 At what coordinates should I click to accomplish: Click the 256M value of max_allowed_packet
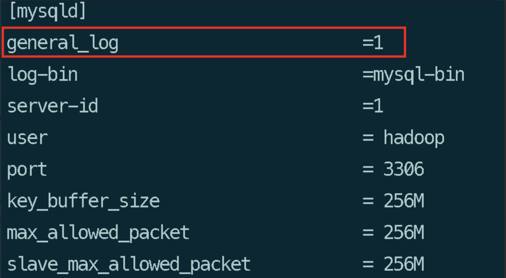coord(404,233)
